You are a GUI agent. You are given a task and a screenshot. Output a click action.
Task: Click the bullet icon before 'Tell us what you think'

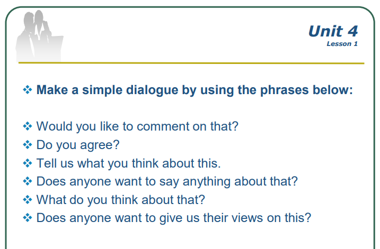(28, 163)
